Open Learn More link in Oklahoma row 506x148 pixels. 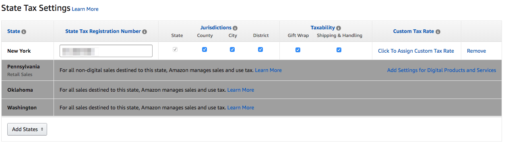tap(241, 90)
